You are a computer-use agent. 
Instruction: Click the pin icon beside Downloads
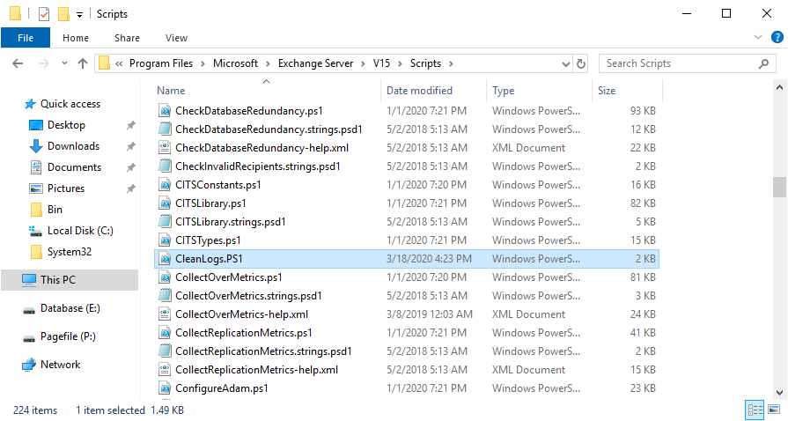130,146
